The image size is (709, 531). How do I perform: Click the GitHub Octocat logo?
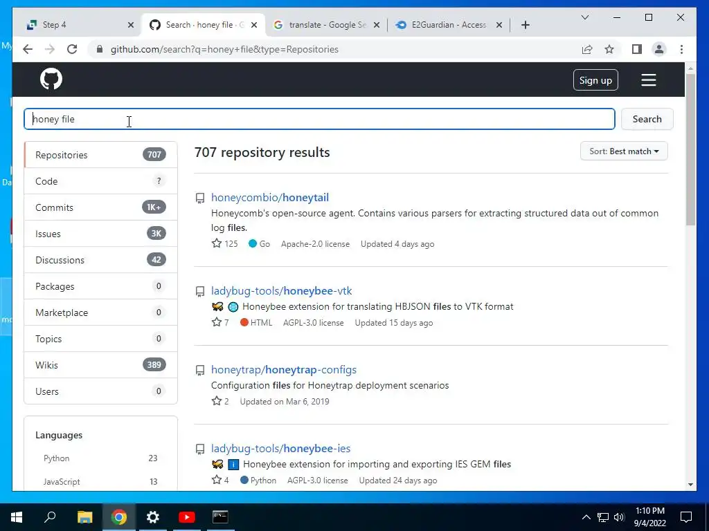51,80
